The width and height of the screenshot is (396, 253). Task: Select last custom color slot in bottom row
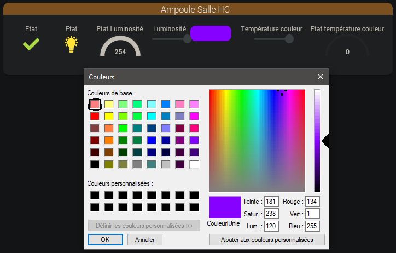point(194,207)
